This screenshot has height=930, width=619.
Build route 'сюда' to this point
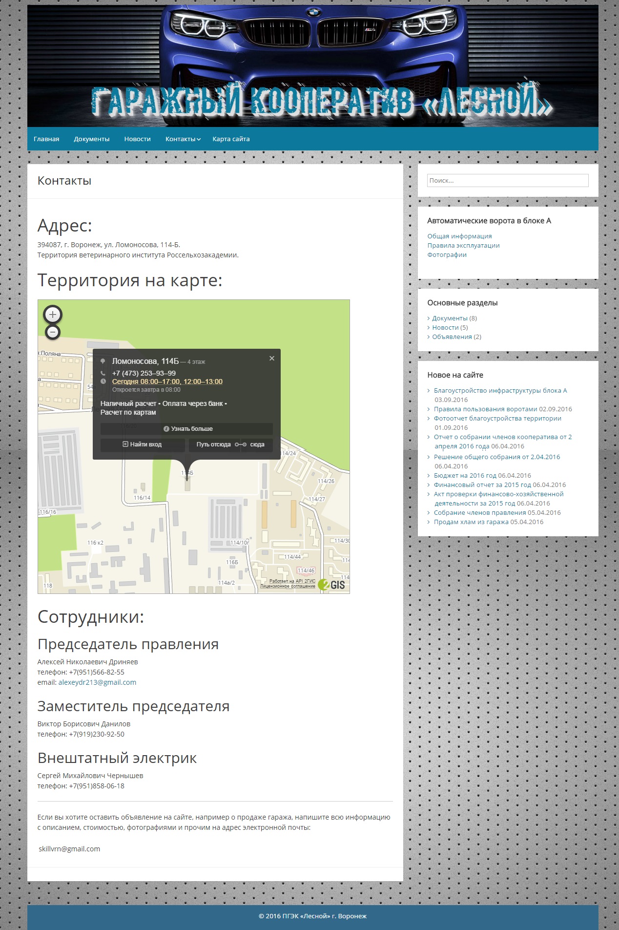pyautogui.click(x=257, y=444)
